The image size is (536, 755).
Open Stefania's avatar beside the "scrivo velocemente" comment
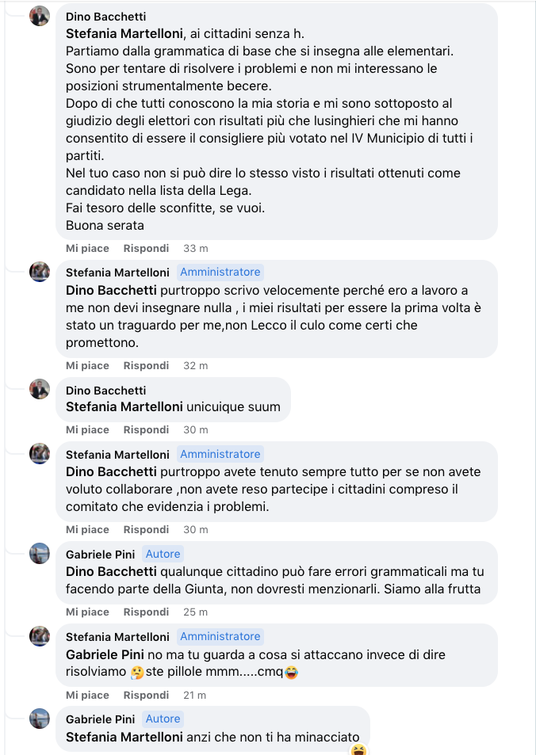(40, 272)
